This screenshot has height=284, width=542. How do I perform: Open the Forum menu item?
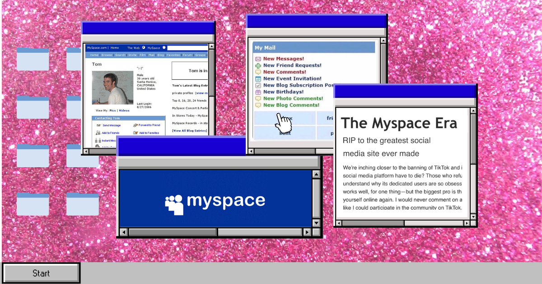tap(187, 55)
